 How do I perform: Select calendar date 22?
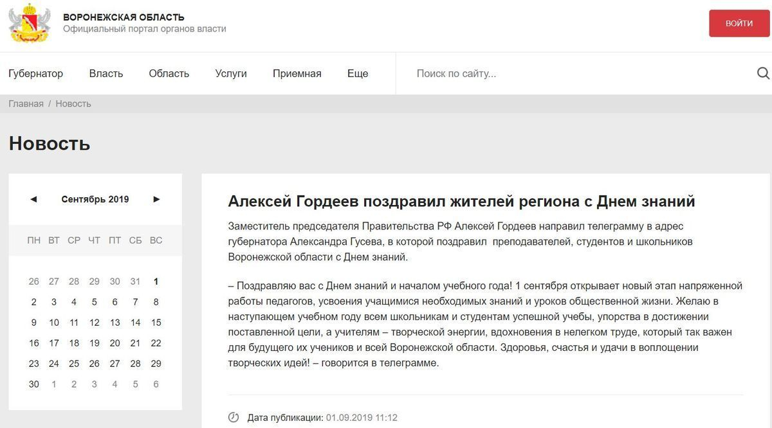[x=156, y=343]
